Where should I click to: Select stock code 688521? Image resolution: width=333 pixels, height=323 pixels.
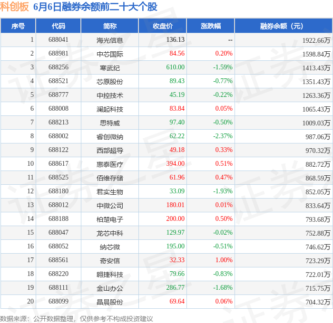pos(59,81)
